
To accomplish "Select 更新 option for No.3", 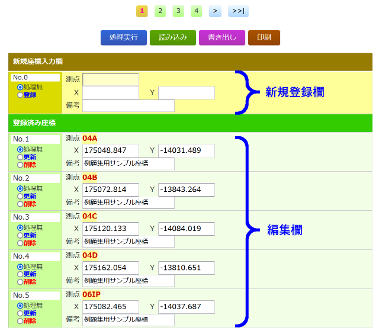I will [x=21, y=235].
